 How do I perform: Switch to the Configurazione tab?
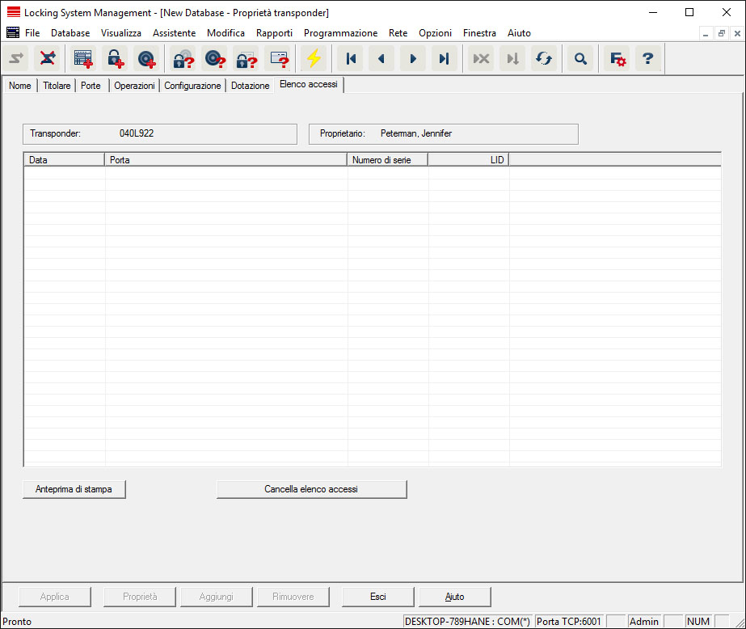pos(192,86)
